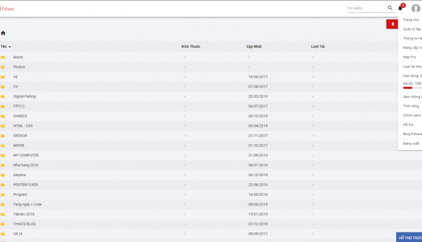Image resolution: width=422 pixels, height=242 pixels.
Task: Click the Program folder icon
Action: point(3,195)
